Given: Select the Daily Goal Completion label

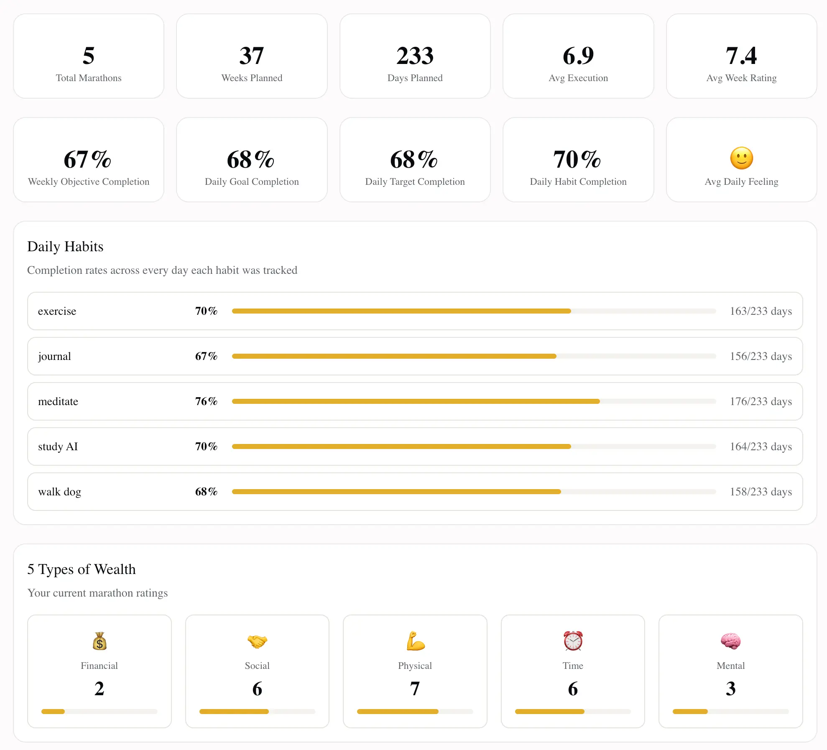Looking at the screenshot, I should point(252,182).
